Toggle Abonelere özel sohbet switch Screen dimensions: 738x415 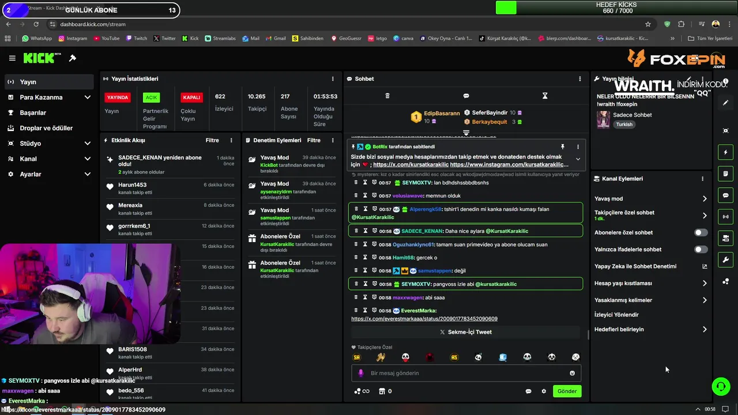pyautogui.click(x=701, y=233)
